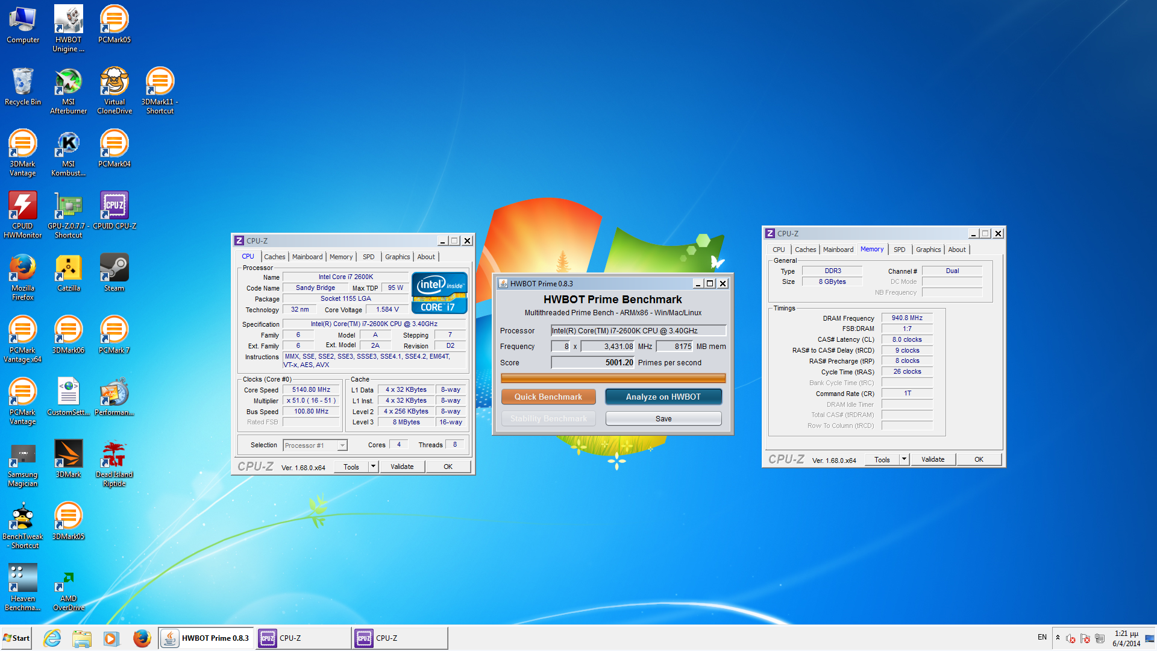Image resolution: width=1157 pixels, height=651 pixels.
Task: Open Internet Explorer from the taskbar
Action: 52,638
